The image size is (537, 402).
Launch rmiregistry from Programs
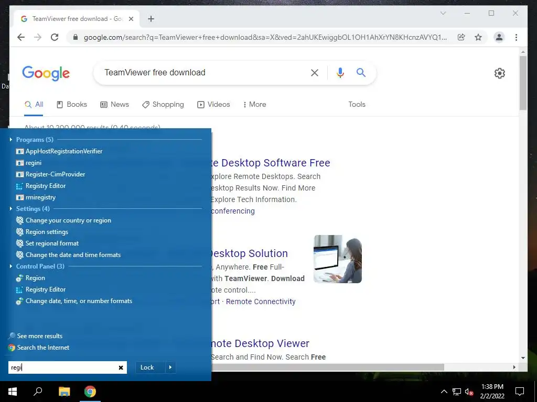[36, 197]
